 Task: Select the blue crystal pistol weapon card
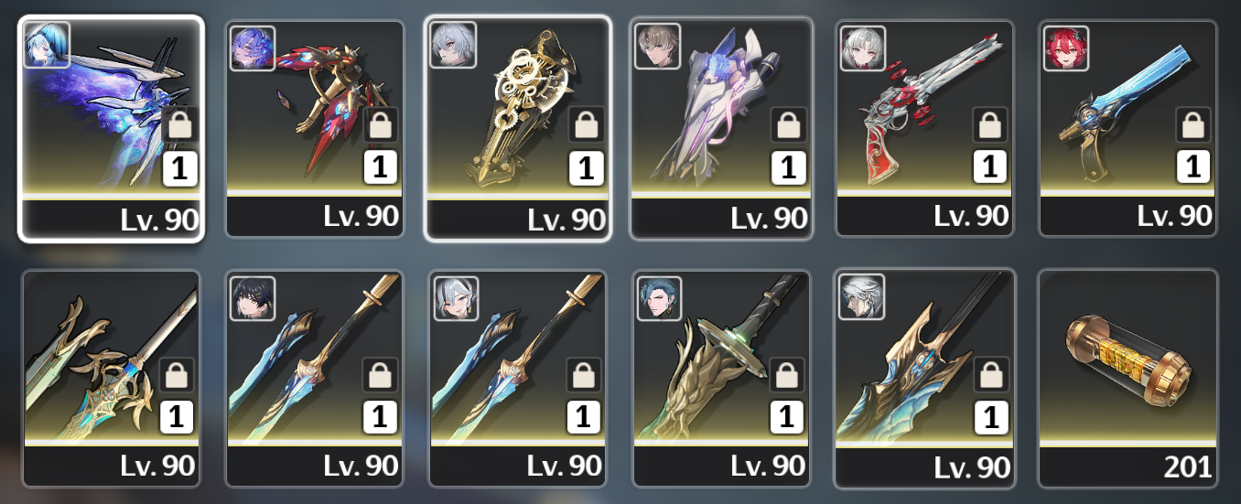click(x=1128, y=128)
